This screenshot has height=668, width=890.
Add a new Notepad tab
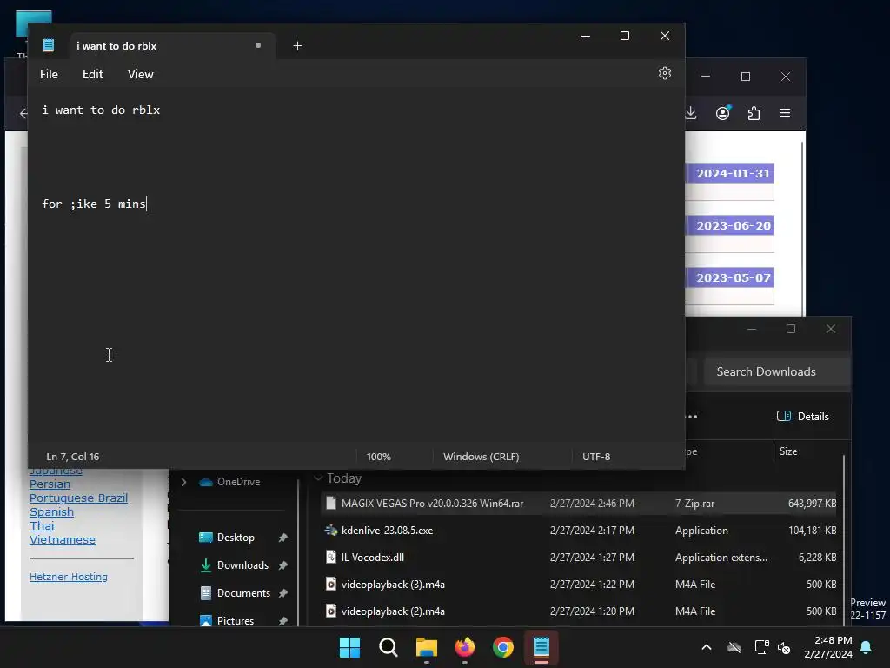pyautogui.click(x=297, y=46)
